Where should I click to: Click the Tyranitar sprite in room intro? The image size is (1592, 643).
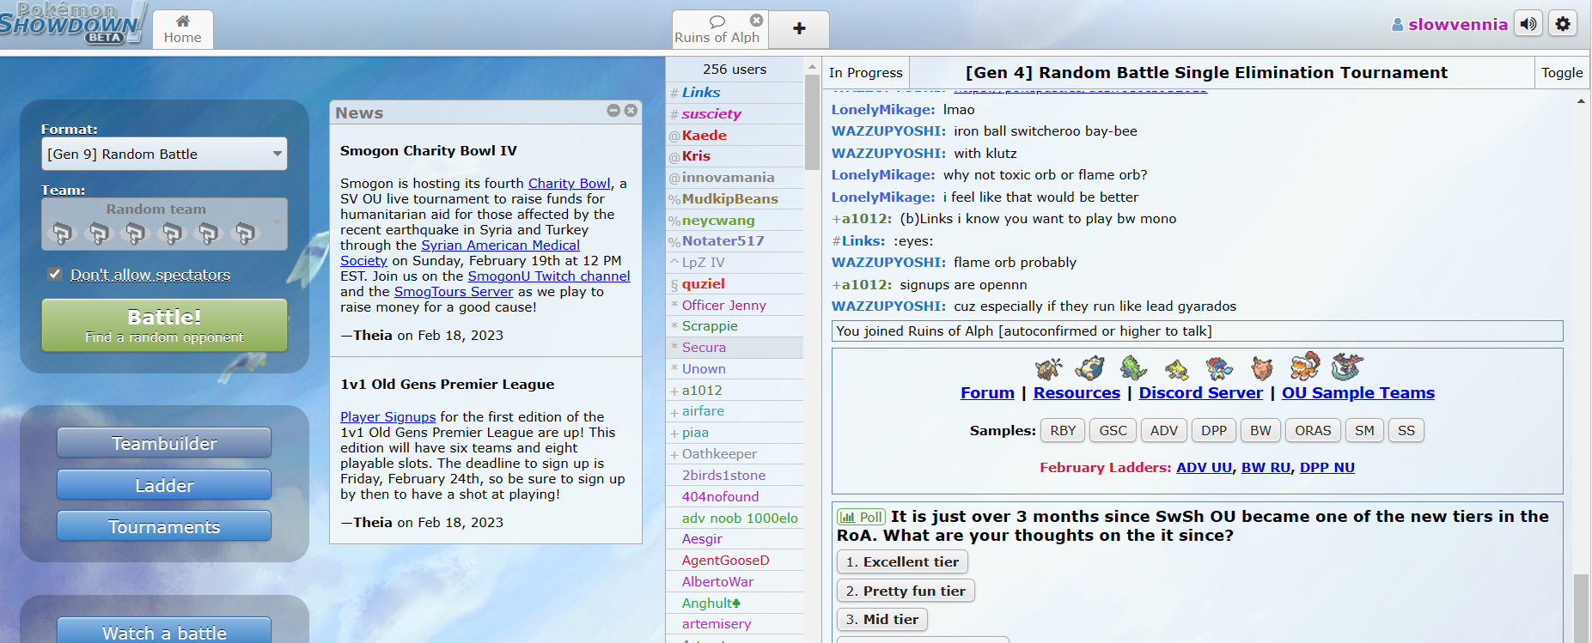(x=1133, y=367)
